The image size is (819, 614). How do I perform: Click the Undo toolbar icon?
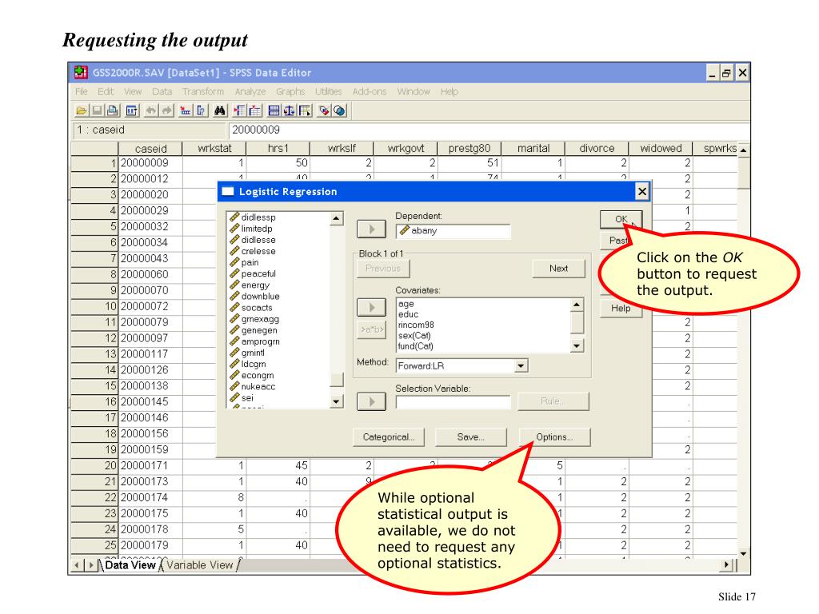tap(150, 110)
